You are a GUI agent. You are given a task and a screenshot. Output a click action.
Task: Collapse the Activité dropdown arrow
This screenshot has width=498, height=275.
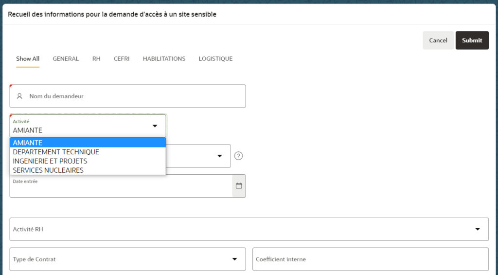click(x=155, y=126)
